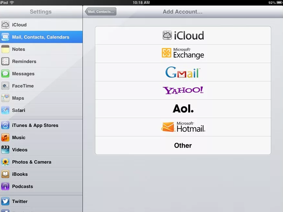Open the Reminders checklist icon

(x=5, y=61)
